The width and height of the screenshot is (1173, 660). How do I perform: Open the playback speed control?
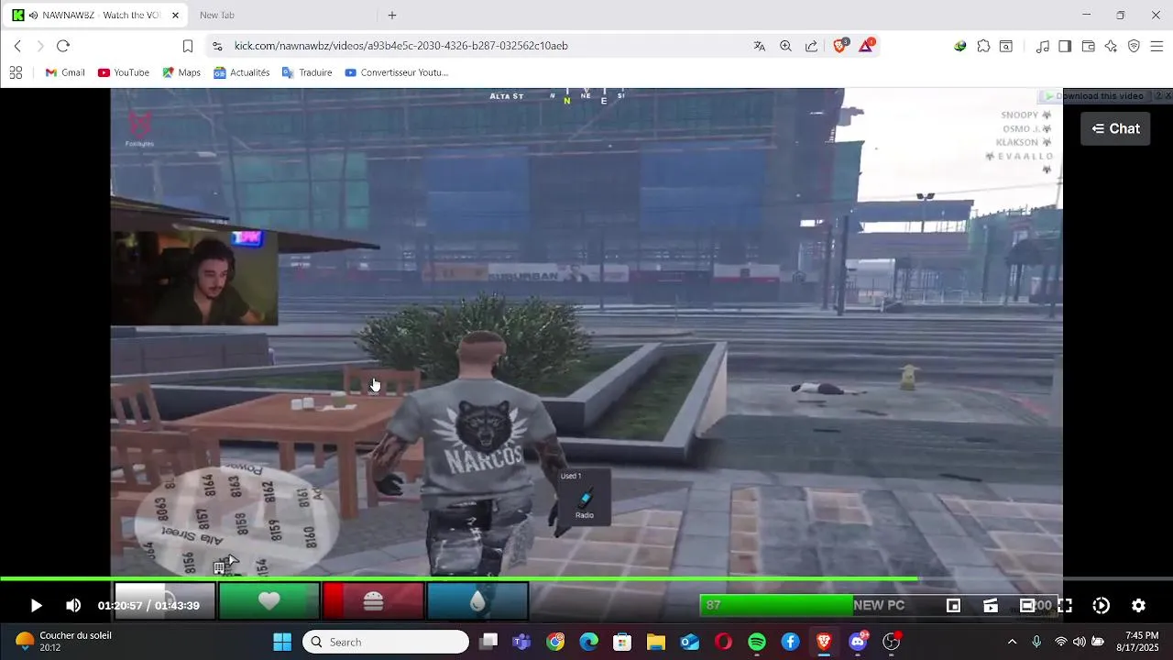pyautogui.click(x=1102, y=606)
